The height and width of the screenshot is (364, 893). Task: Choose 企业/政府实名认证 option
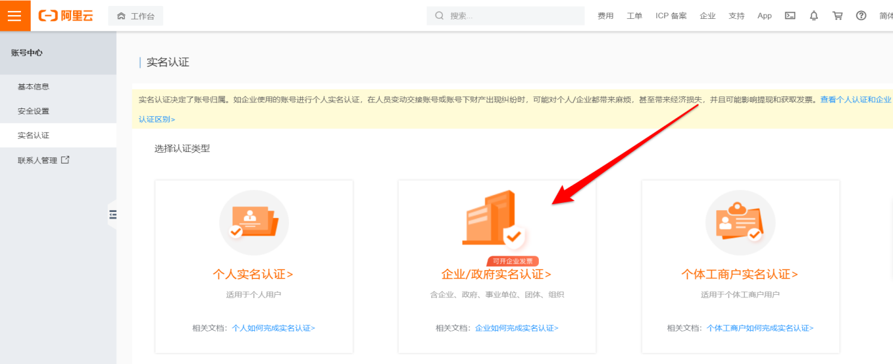[x=496, y=274]
